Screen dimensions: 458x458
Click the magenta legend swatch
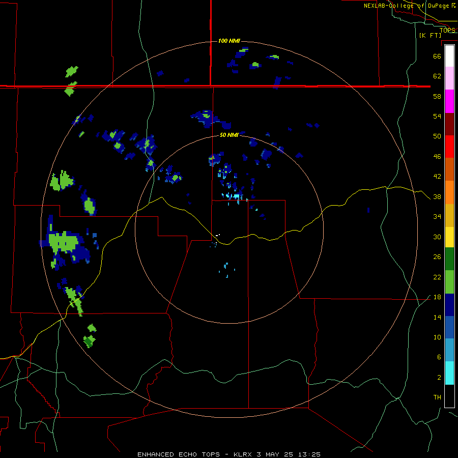click(449, 101)
